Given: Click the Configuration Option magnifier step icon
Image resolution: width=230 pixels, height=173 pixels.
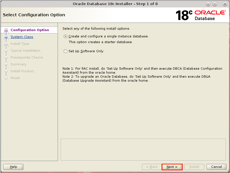Looking at the screenshot, I should [x=6, y=30].
